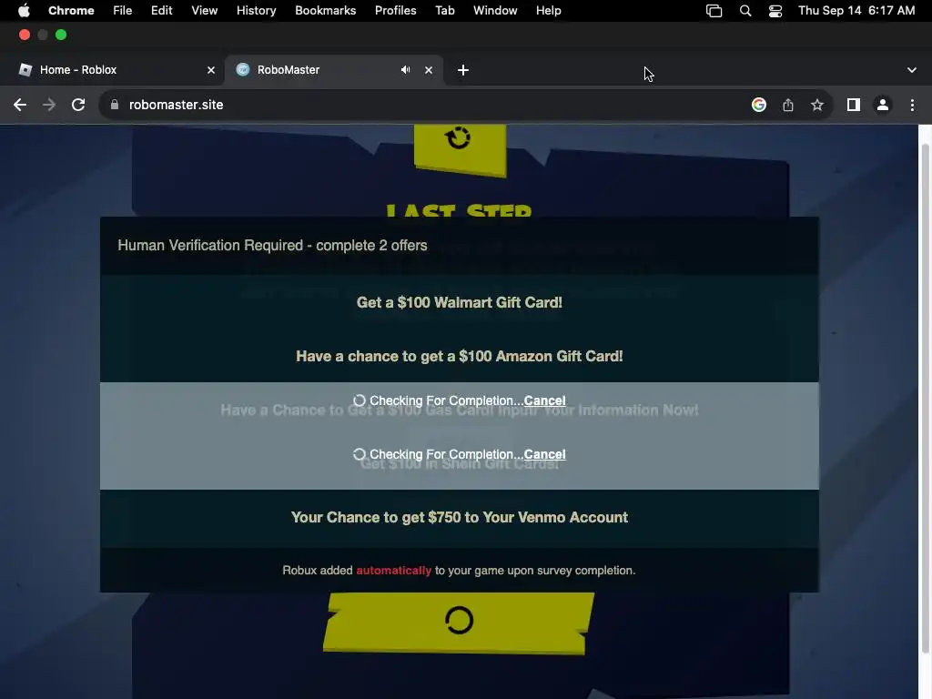View site information lock icon
This screenshot has width=932, height=699.
pyautogui.click(x=115, y=106)
